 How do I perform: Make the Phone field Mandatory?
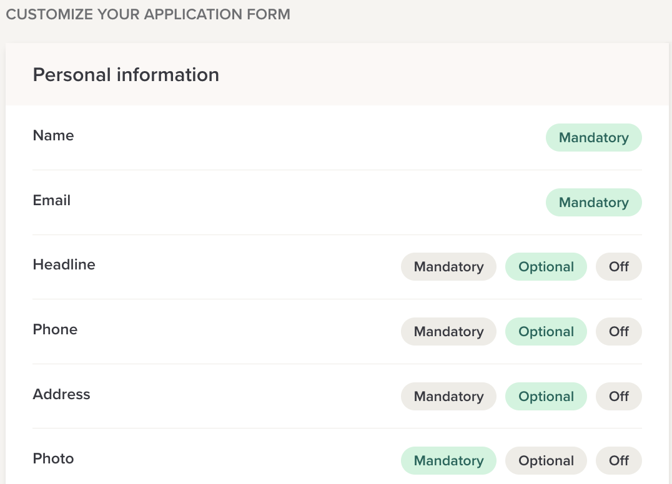(448, 332)
